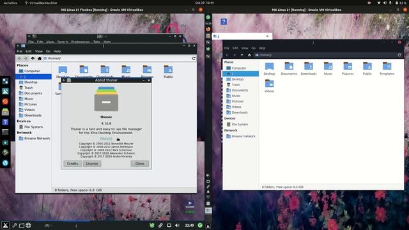Go to home folder in left Thunar toolbar

click(40, 58)
